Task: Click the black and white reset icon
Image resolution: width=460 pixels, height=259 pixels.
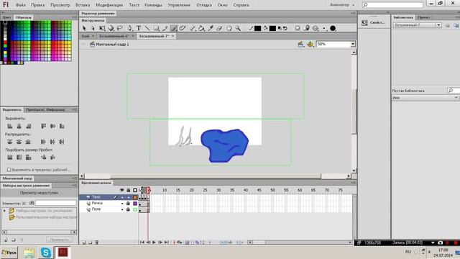Action: [x=280, y=28]
